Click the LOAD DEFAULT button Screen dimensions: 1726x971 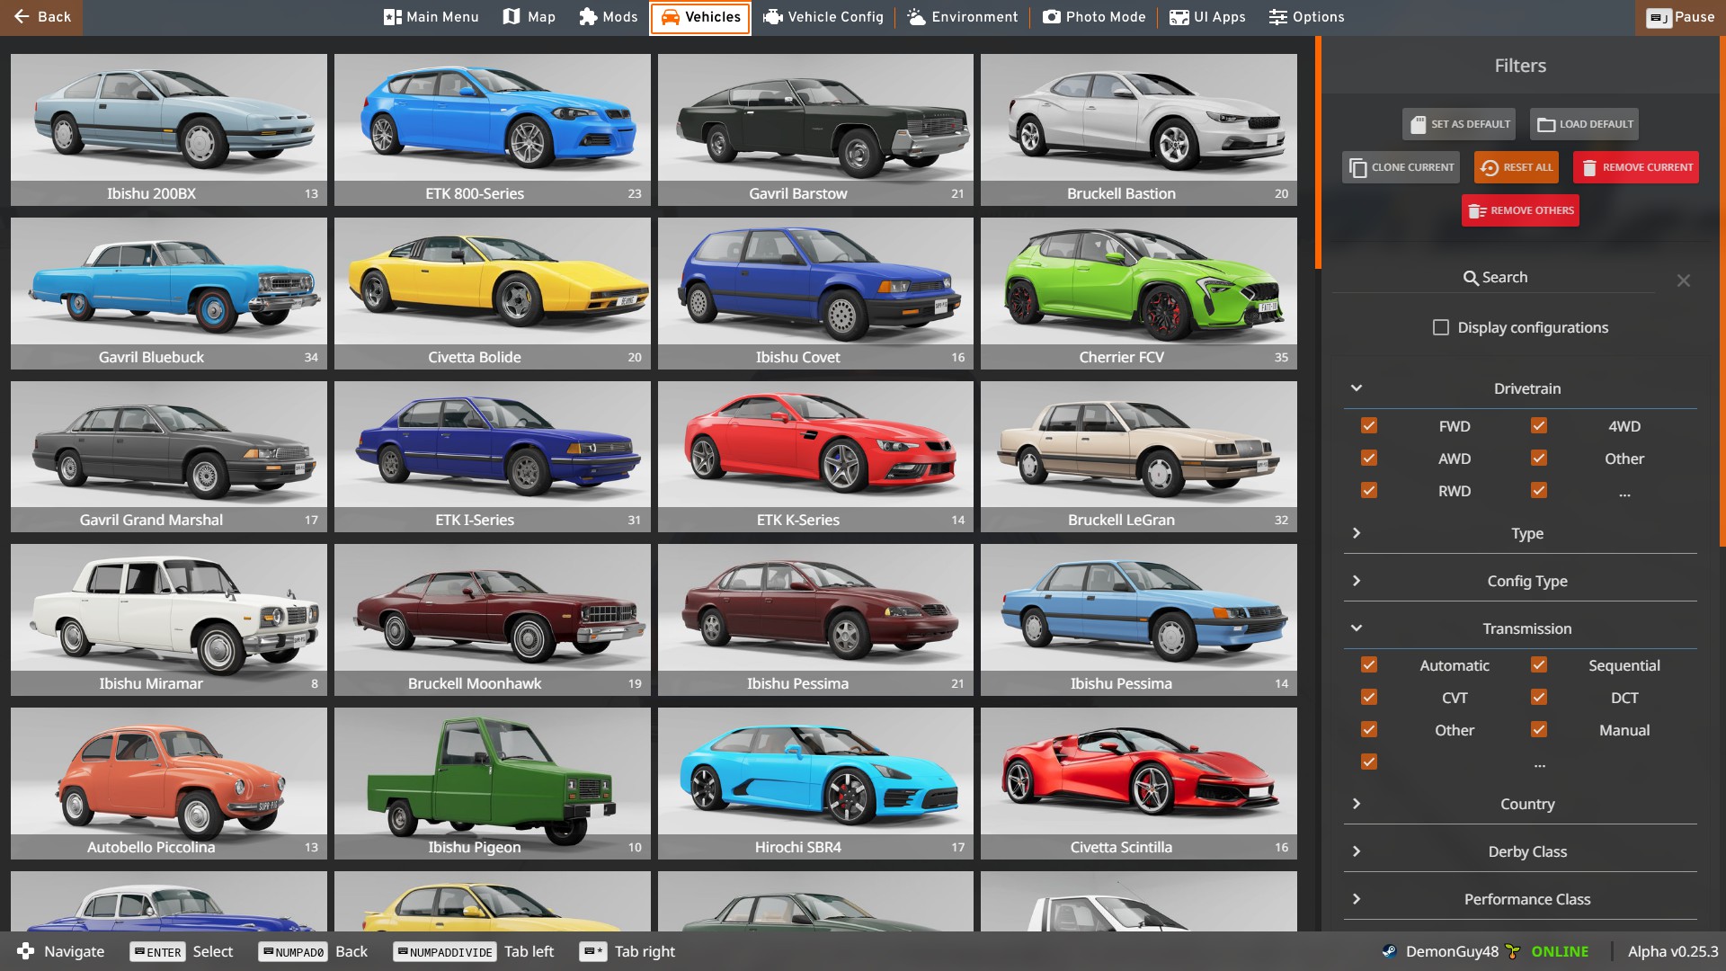click(1584, 124)
